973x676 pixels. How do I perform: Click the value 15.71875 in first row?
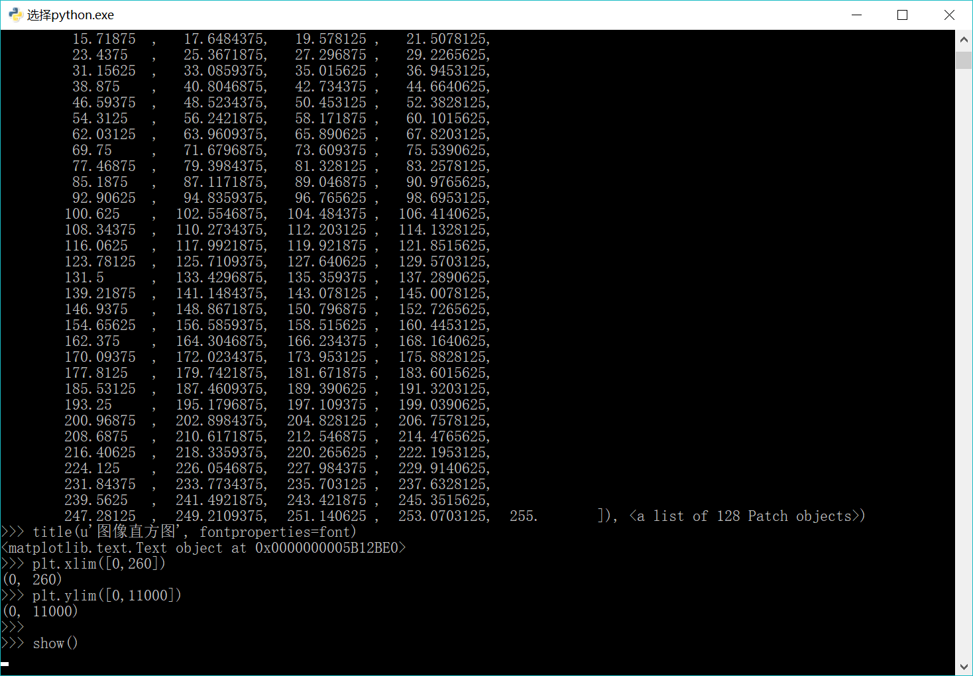(104, 38)
